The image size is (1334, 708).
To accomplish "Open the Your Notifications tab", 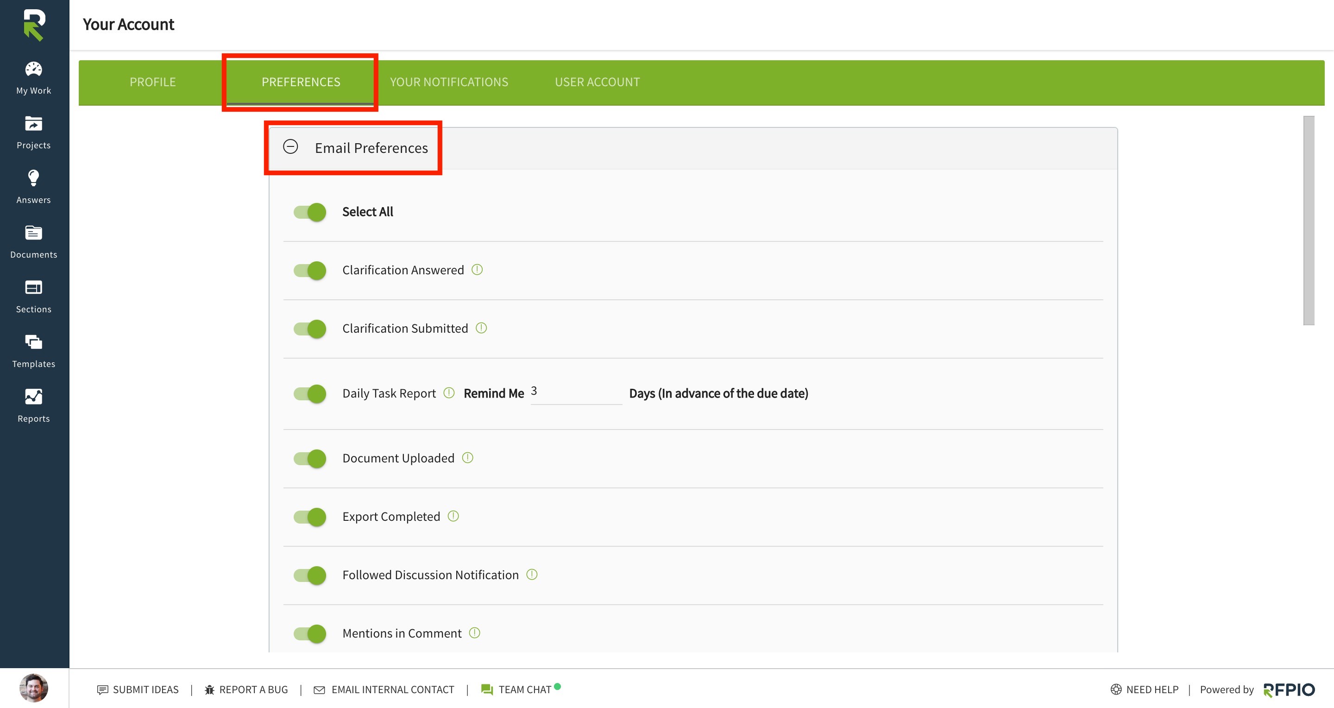I will click(x=449, y=82).
